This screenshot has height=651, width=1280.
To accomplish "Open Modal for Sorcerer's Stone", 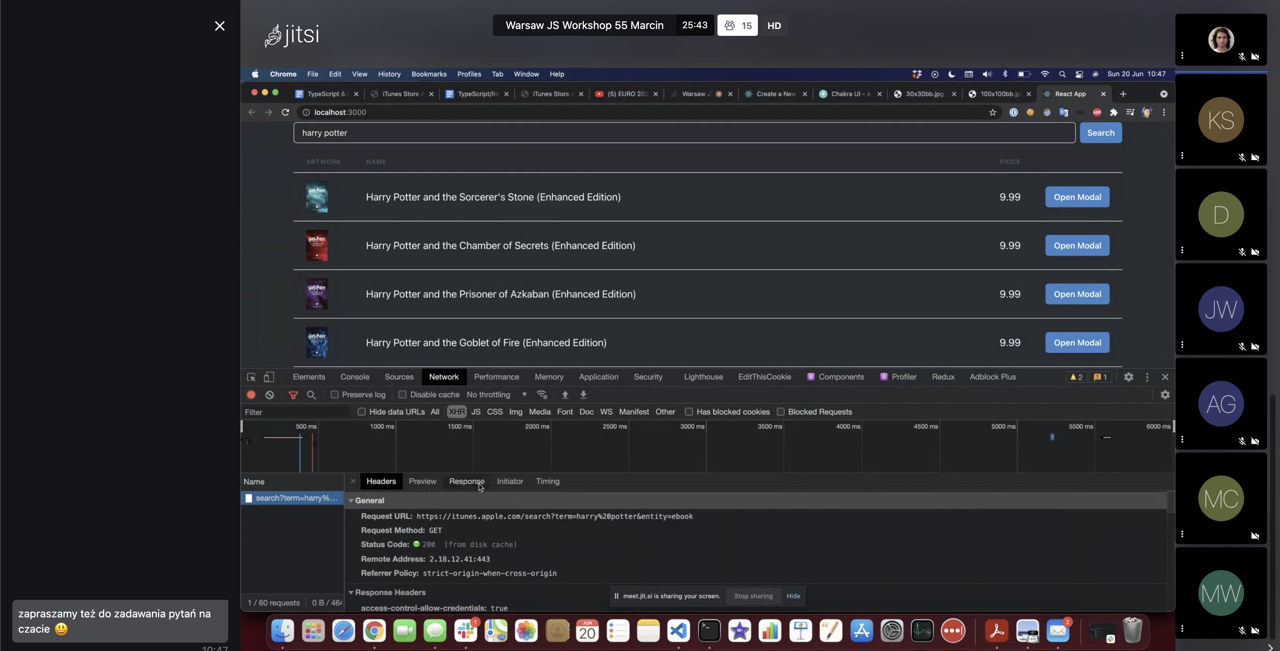I will (1077, 197).
